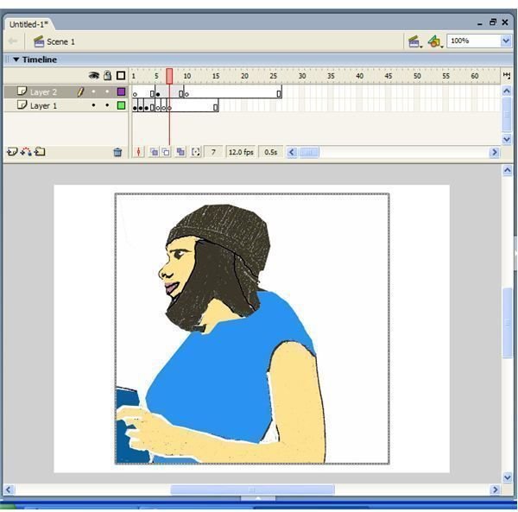Click the stage horizontal scrollbar thumb
The width and height of the screenshot is (518, 512).
coord(252,490)
